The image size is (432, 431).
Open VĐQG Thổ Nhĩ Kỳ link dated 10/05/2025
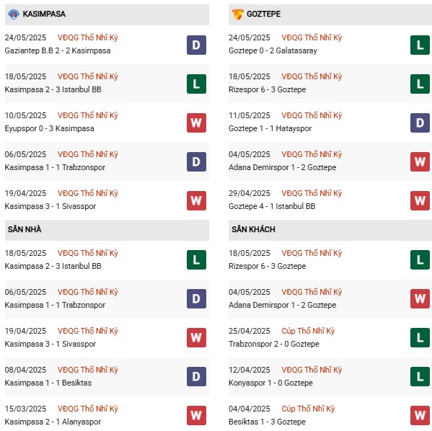[x=87, y=115]
